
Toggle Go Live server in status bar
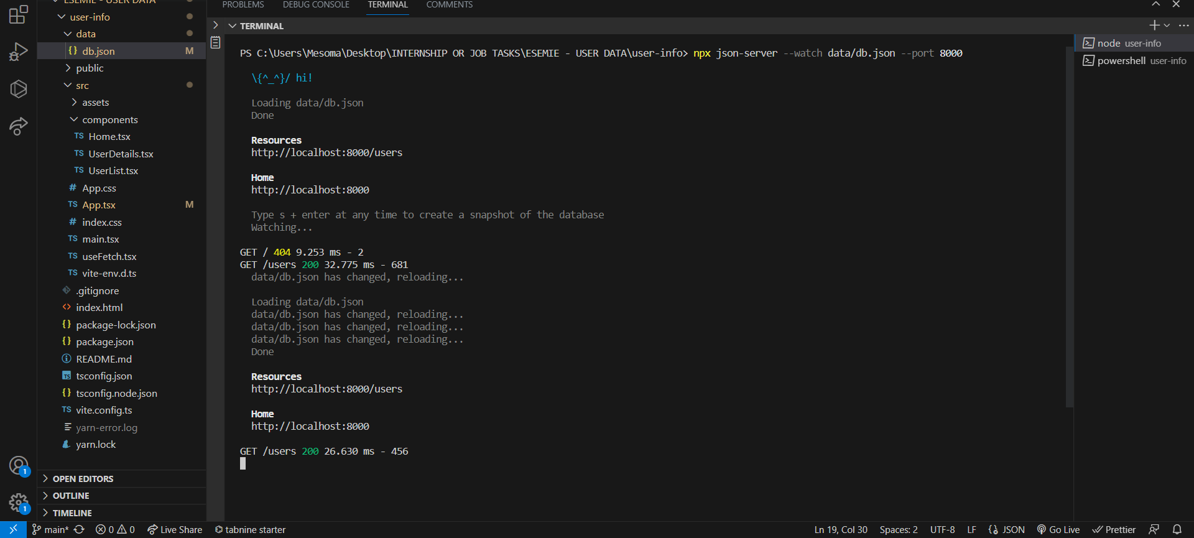(x=1058, y=529)
